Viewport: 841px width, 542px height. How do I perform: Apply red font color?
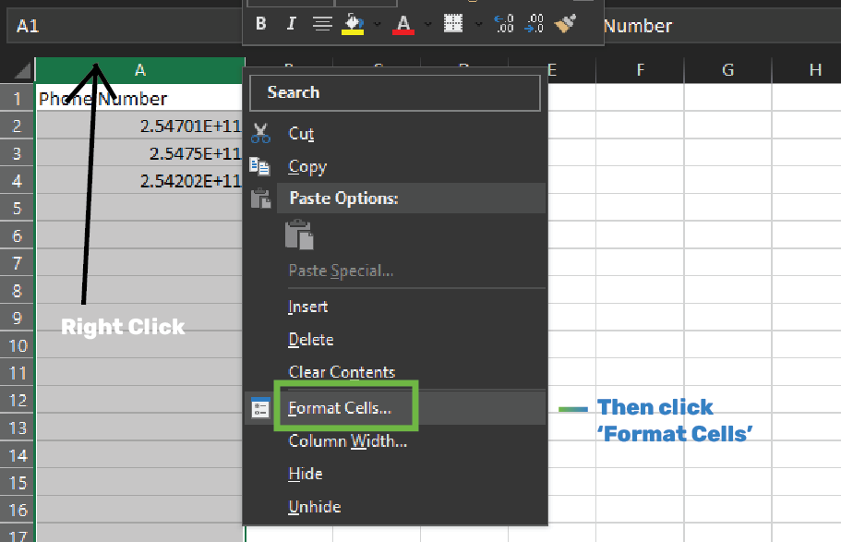[x=403, y=24]
